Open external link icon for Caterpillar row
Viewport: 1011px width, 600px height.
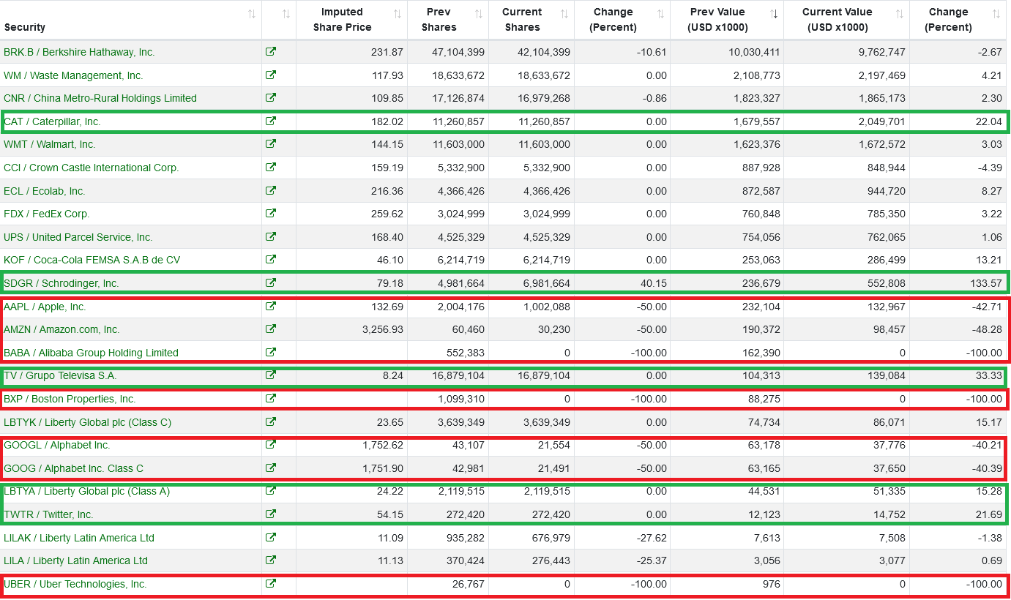(271, 121)
